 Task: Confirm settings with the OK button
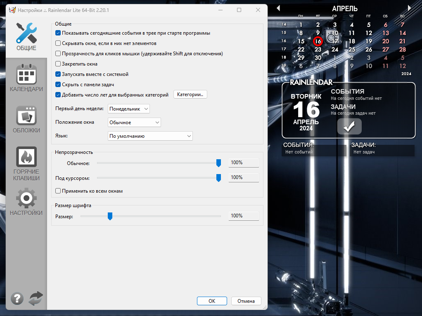[212, 301]
